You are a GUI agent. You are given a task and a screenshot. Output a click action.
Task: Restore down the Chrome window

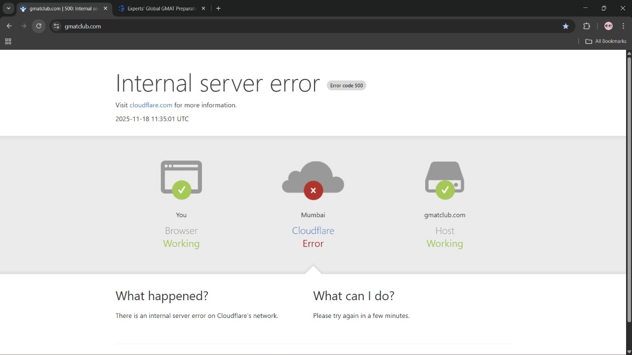click(604, 8)
